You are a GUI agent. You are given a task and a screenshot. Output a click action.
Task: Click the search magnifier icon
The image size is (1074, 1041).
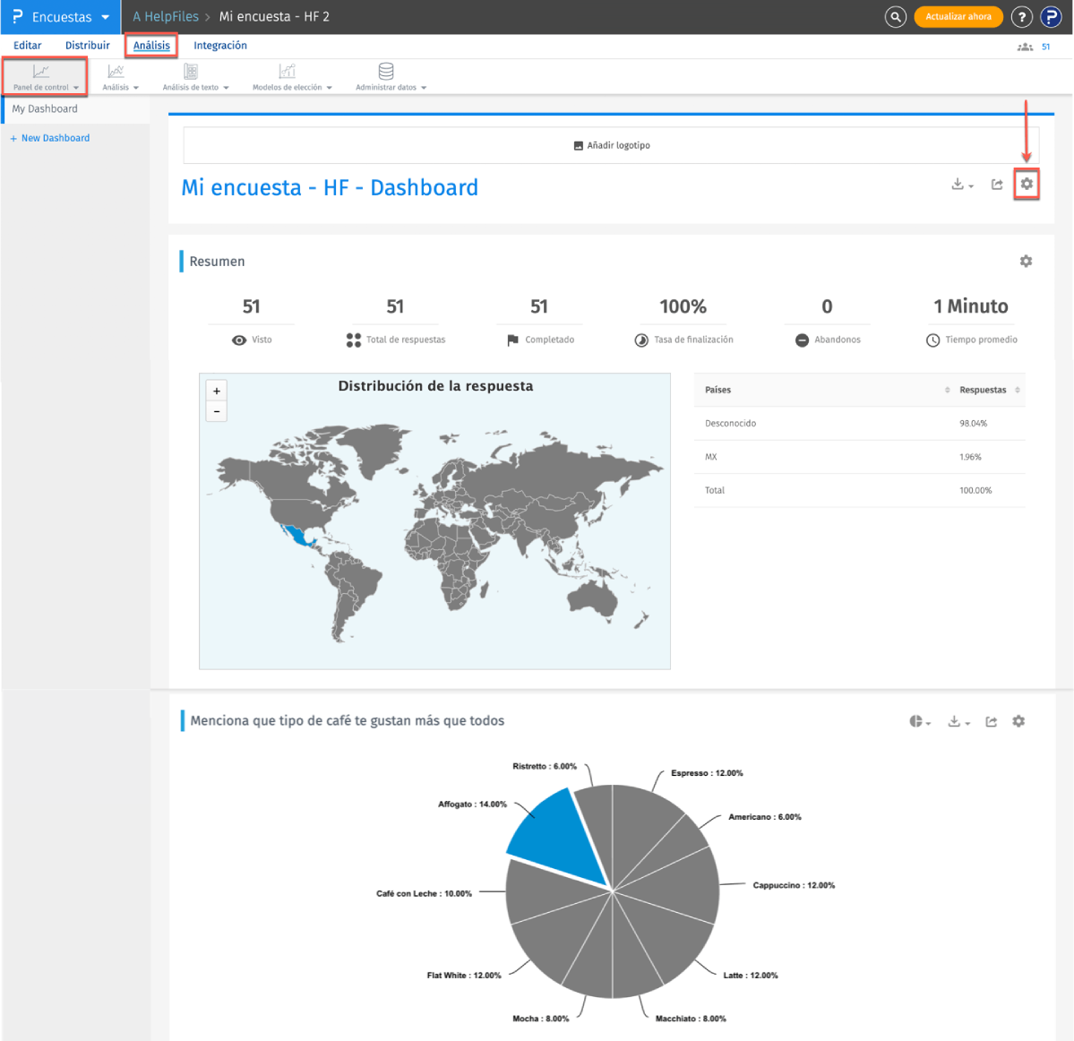[895, 16]
